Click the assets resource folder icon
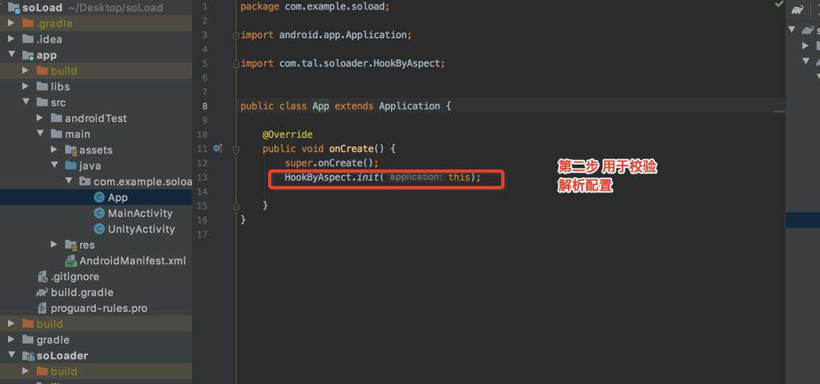820x384 pixels. click(x=71, y=150)
